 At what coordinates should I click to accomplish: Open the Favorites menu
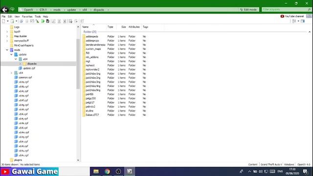27,17
